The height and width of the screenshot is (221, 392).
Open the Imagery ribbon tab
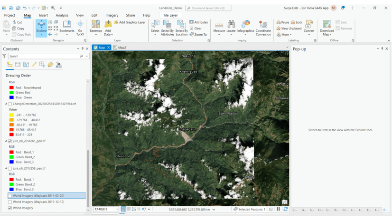[112, 15]
